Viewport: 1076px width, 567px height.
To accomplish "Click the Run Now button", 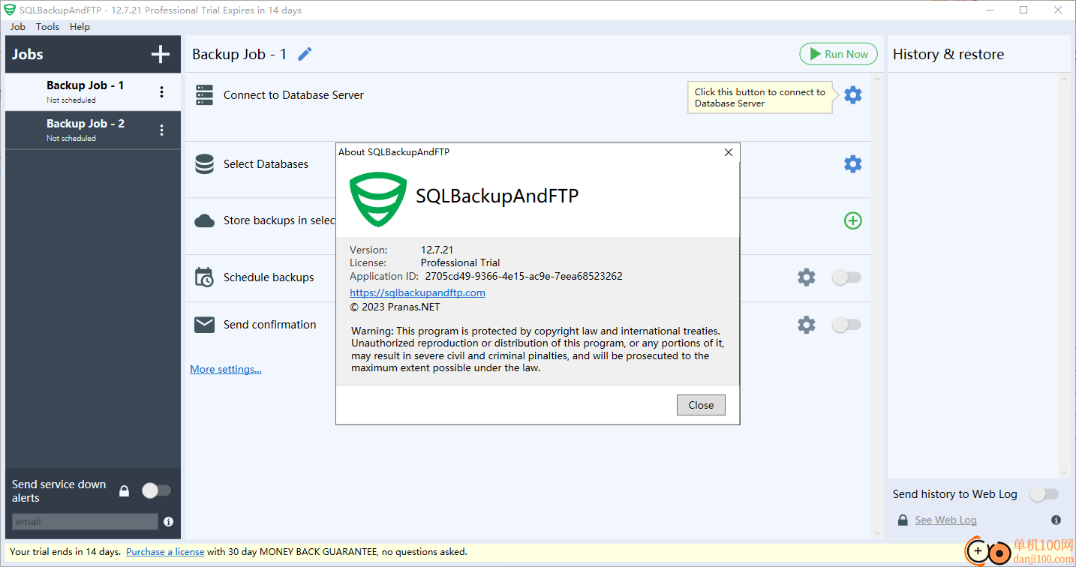I will (x=838, y=54).
